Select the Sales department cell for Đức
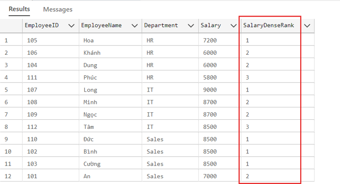 (x=170, y=139)
